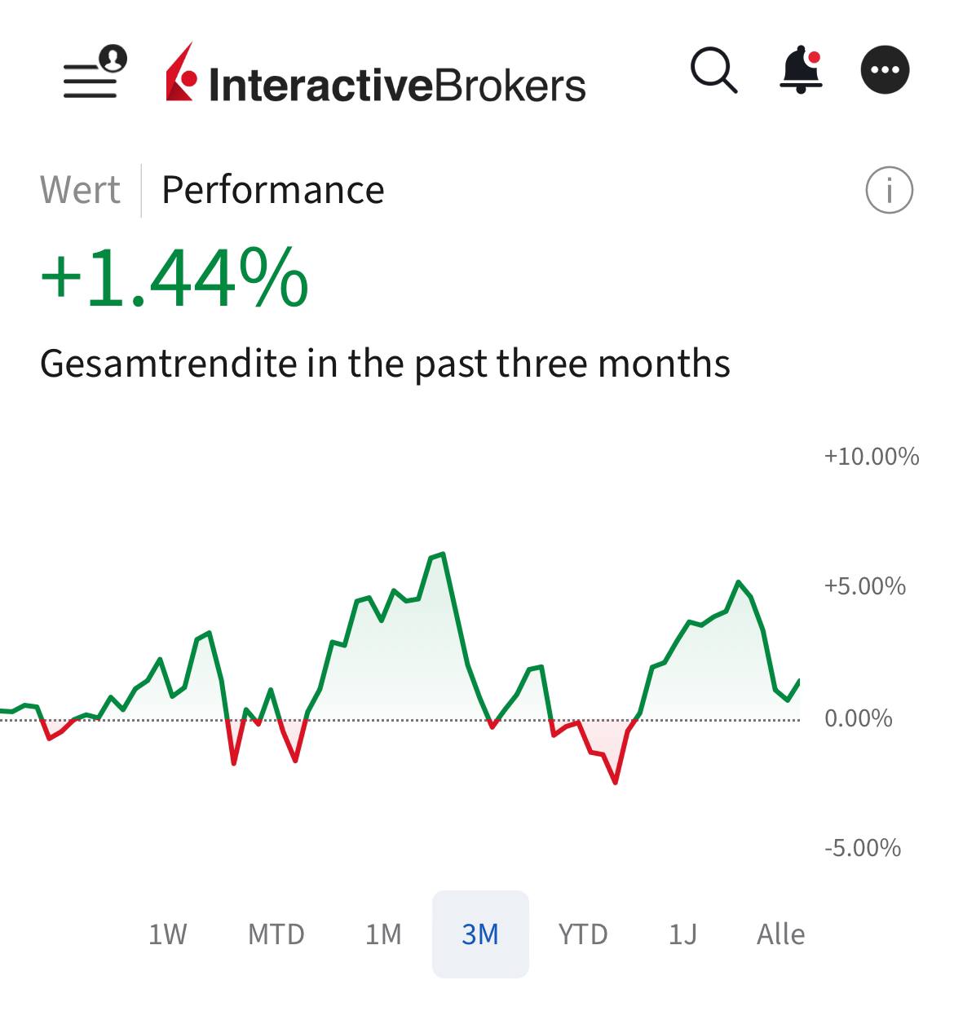Tap the 0.00% axis label
Image resolution: width=954 pixels, height=1029 pixels.
click(x=858, y=718)
